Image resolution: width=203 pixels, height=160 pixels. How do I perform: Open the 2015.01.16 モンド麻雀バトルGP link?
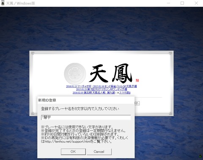(115, 86)
